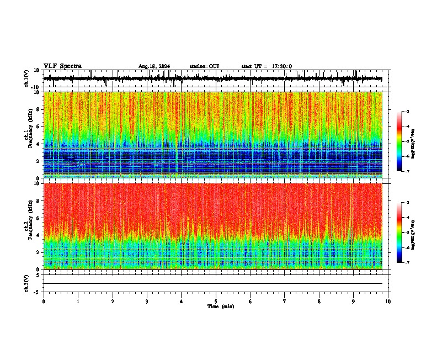
Task: Click the 8 minute tick label on time axis
Action: (319, 301)
